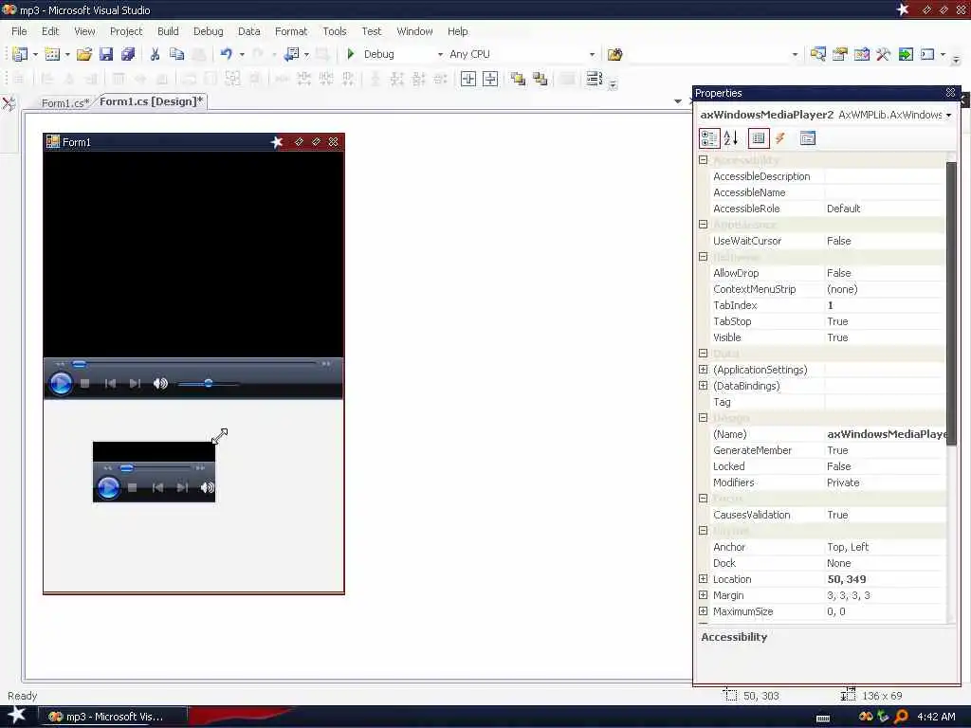This screenshot has height=728, width=971.
Task: Select the Anchor property row
Action: (x=828, y=547)
